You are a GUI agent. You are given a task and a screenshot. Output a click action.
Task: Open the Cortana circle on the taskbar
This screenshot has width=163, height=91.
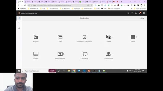[x=59, y=71]
